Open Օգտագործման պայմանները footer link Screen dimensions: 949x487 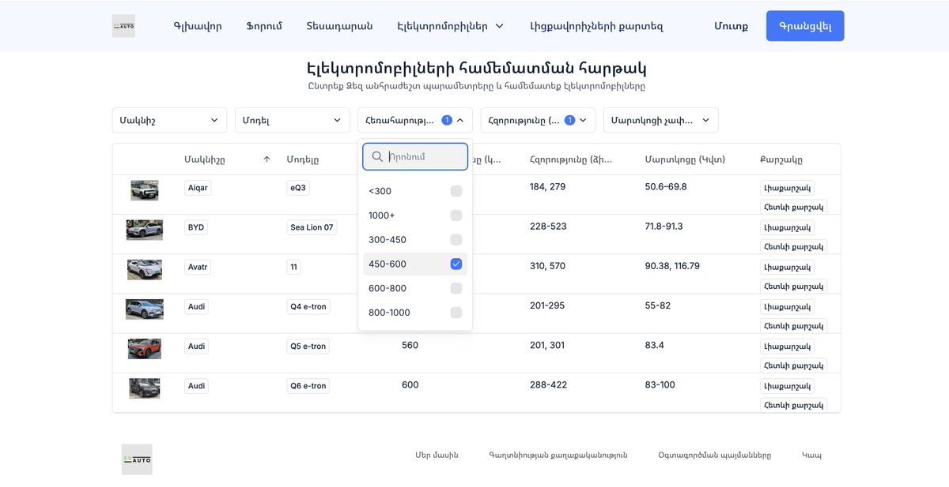714,455
